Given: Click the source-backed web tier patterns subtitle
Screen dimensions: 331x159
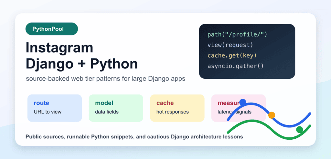Looking at the screenshot, I should click(x=106, y=79).
